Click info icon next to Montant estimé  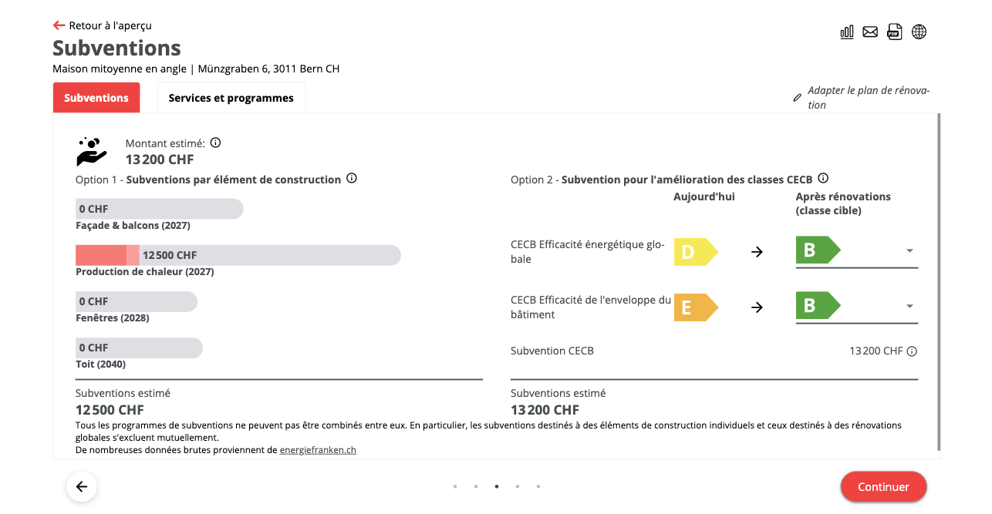[216, 143]
